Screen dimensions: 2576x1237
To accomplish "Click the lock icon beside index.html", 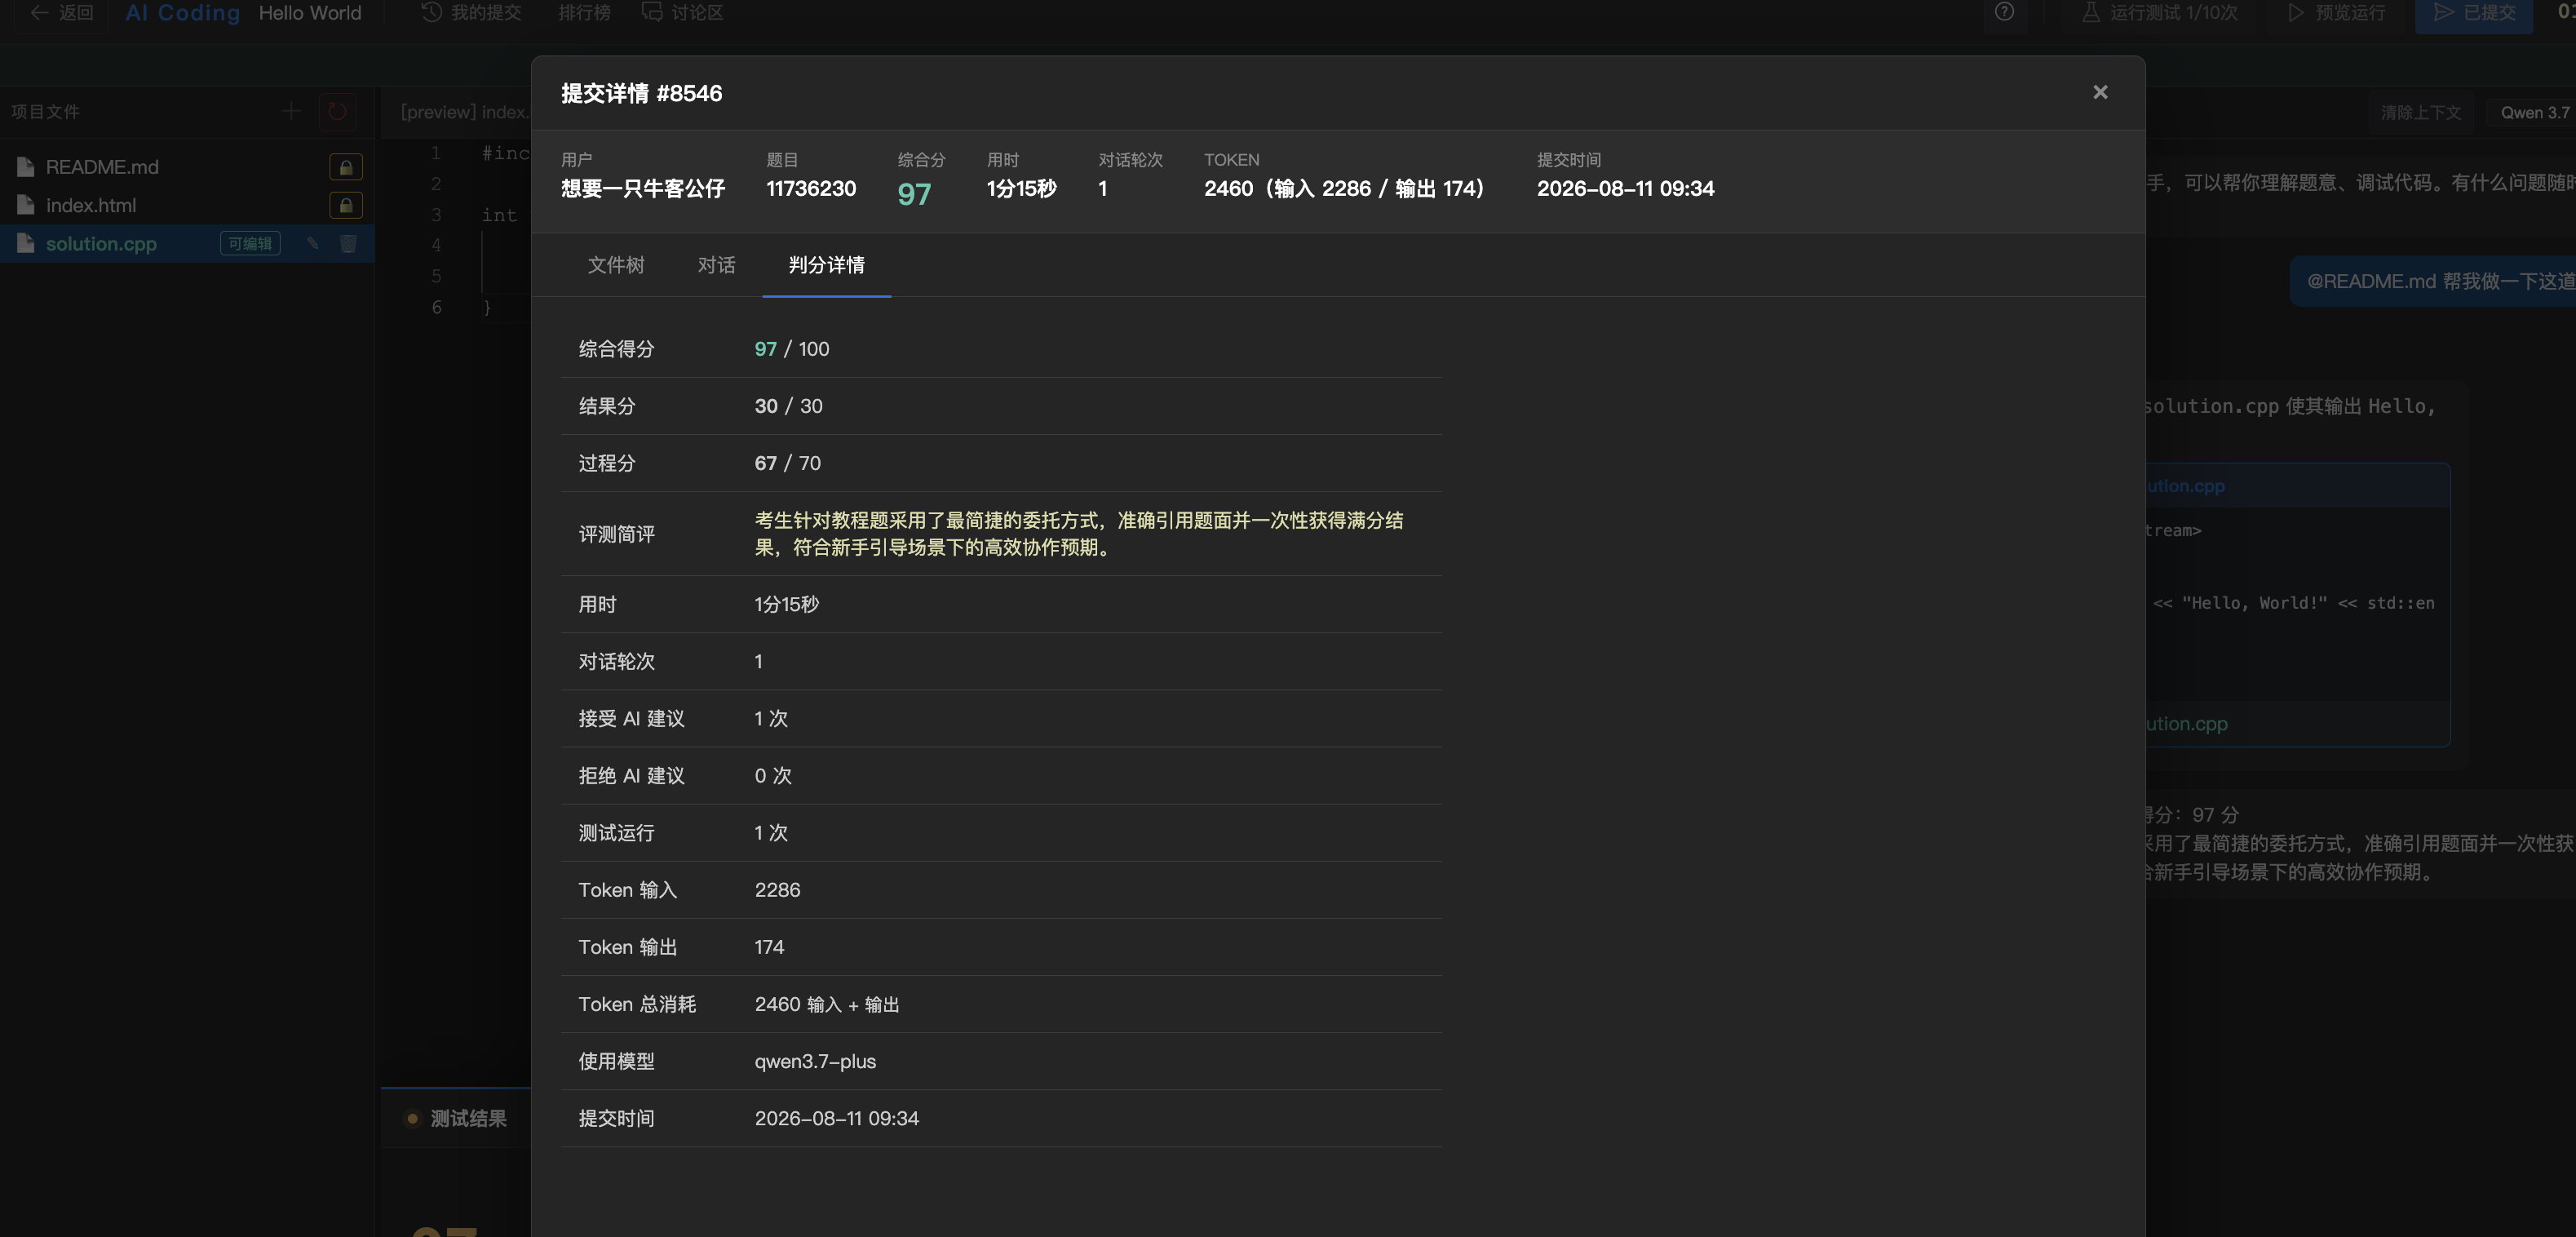I will pyautogui.click(x=346, y=205).
